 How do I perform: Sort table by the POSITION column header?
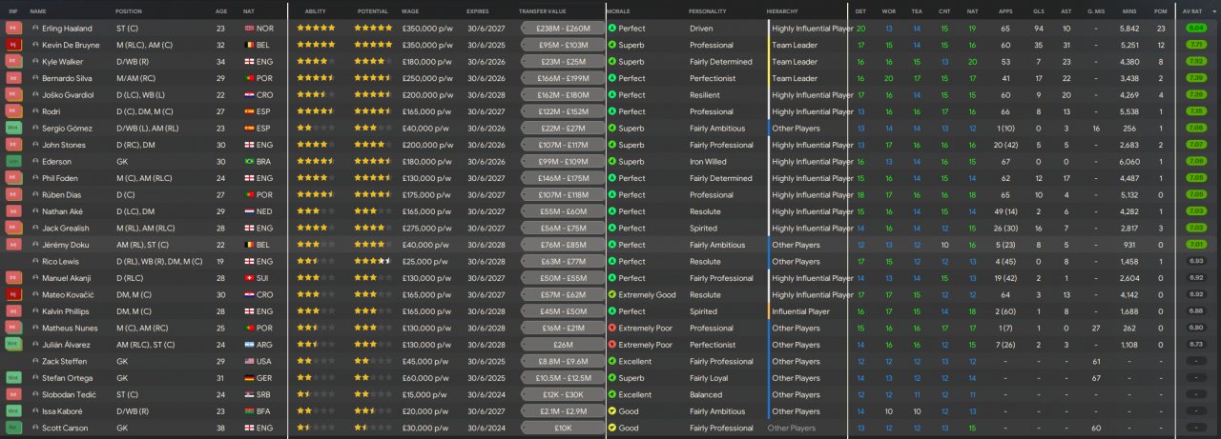(129, 10)
